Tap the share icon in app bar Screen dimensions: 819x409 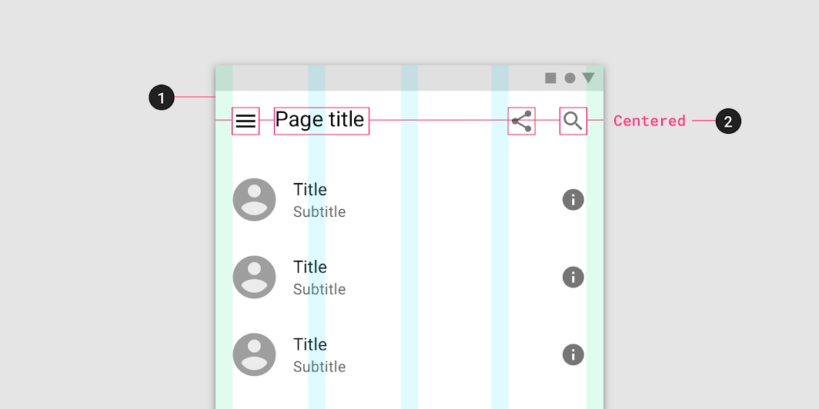(x=521, y=121)
